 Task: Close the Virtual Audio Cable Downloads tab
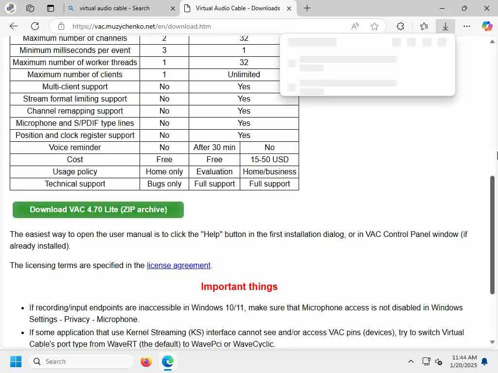pyautogui.click(x=289, y=9)
